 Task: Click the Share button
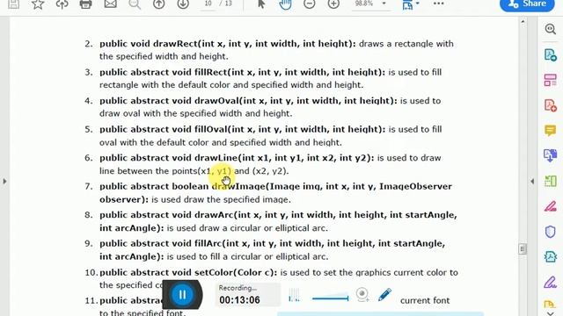coord(527,4)
